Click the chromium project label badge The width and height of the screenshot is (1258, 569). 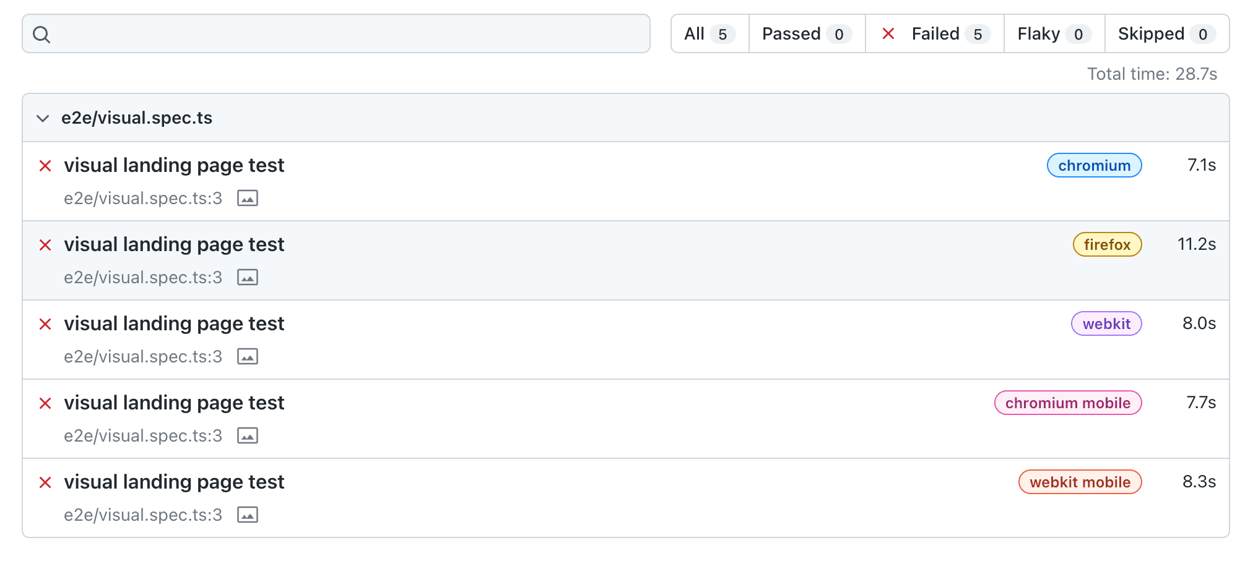(1094, 166)
